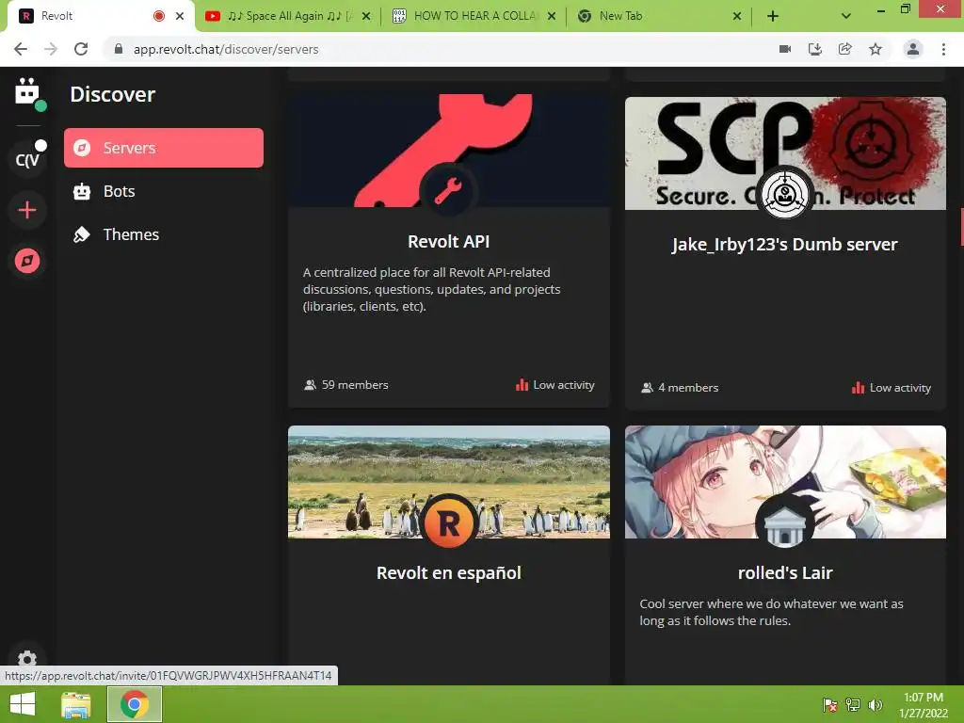Viewport: 964px width, 723px height.
Task: Select Themes in Discover menu
Action: point(164,234)
